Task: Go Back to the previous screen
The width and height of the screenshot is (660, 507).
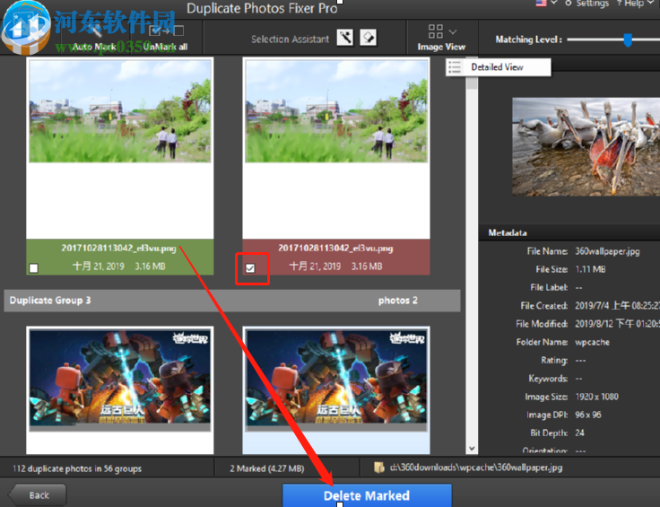Action: point(38,494)
